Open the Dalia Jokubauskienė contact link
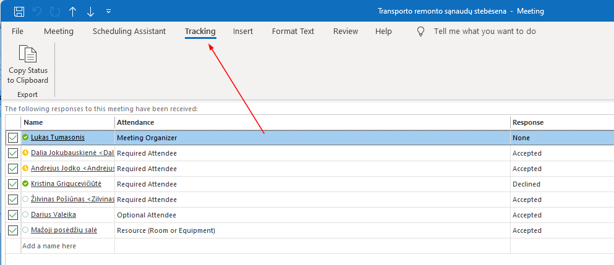 click(x=72, y=153)
